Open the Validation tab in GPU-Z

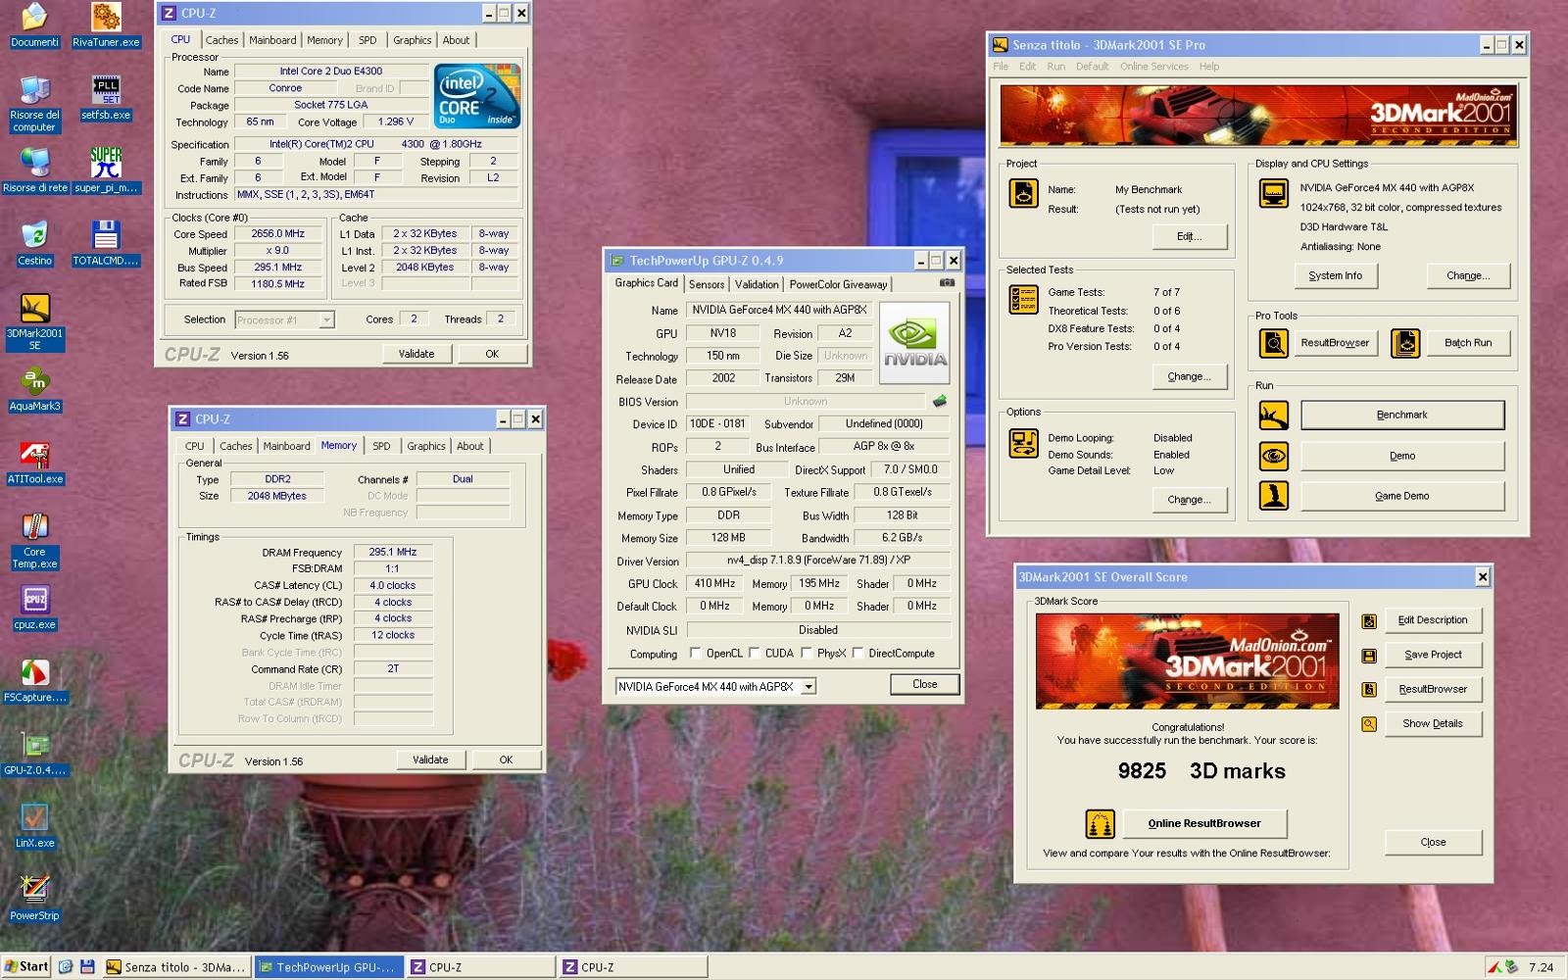[x=757, y=284]
